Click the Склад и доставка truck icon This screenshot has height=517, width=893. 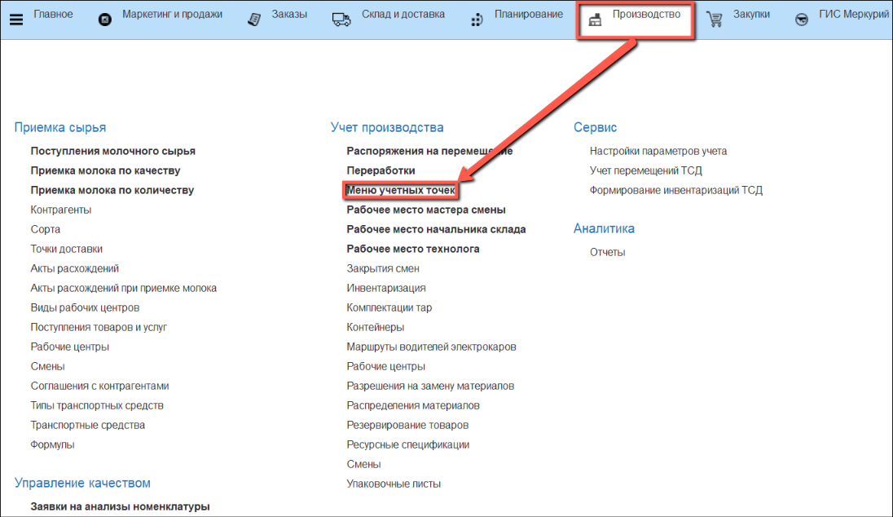coord(341,20)
